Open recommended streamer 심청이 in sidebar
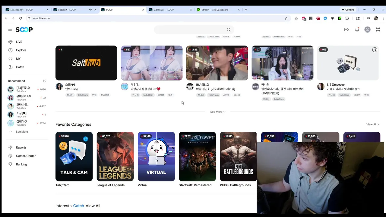The image size is (386, 217). pyautogui.click(x=27, y=123)
